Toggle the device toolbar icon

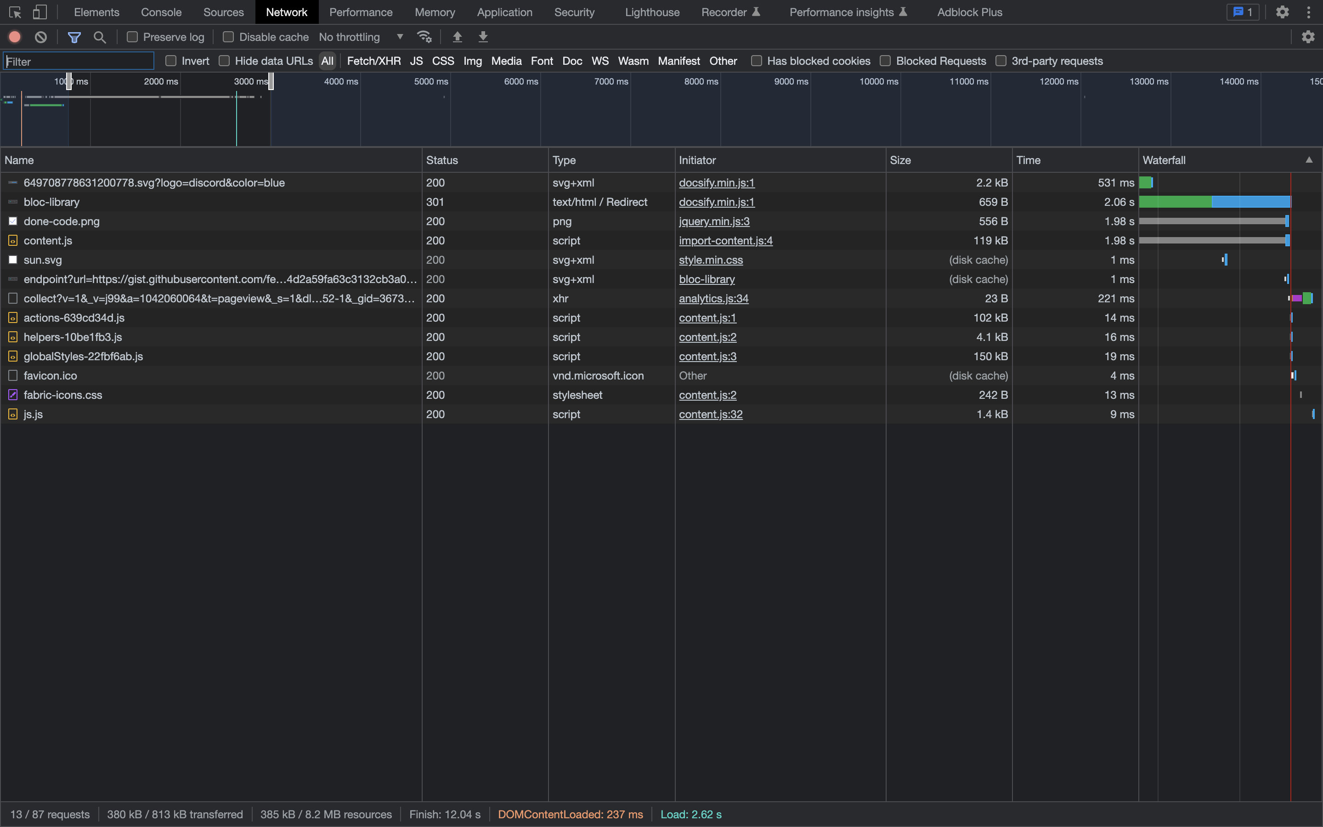click(40, 12)
